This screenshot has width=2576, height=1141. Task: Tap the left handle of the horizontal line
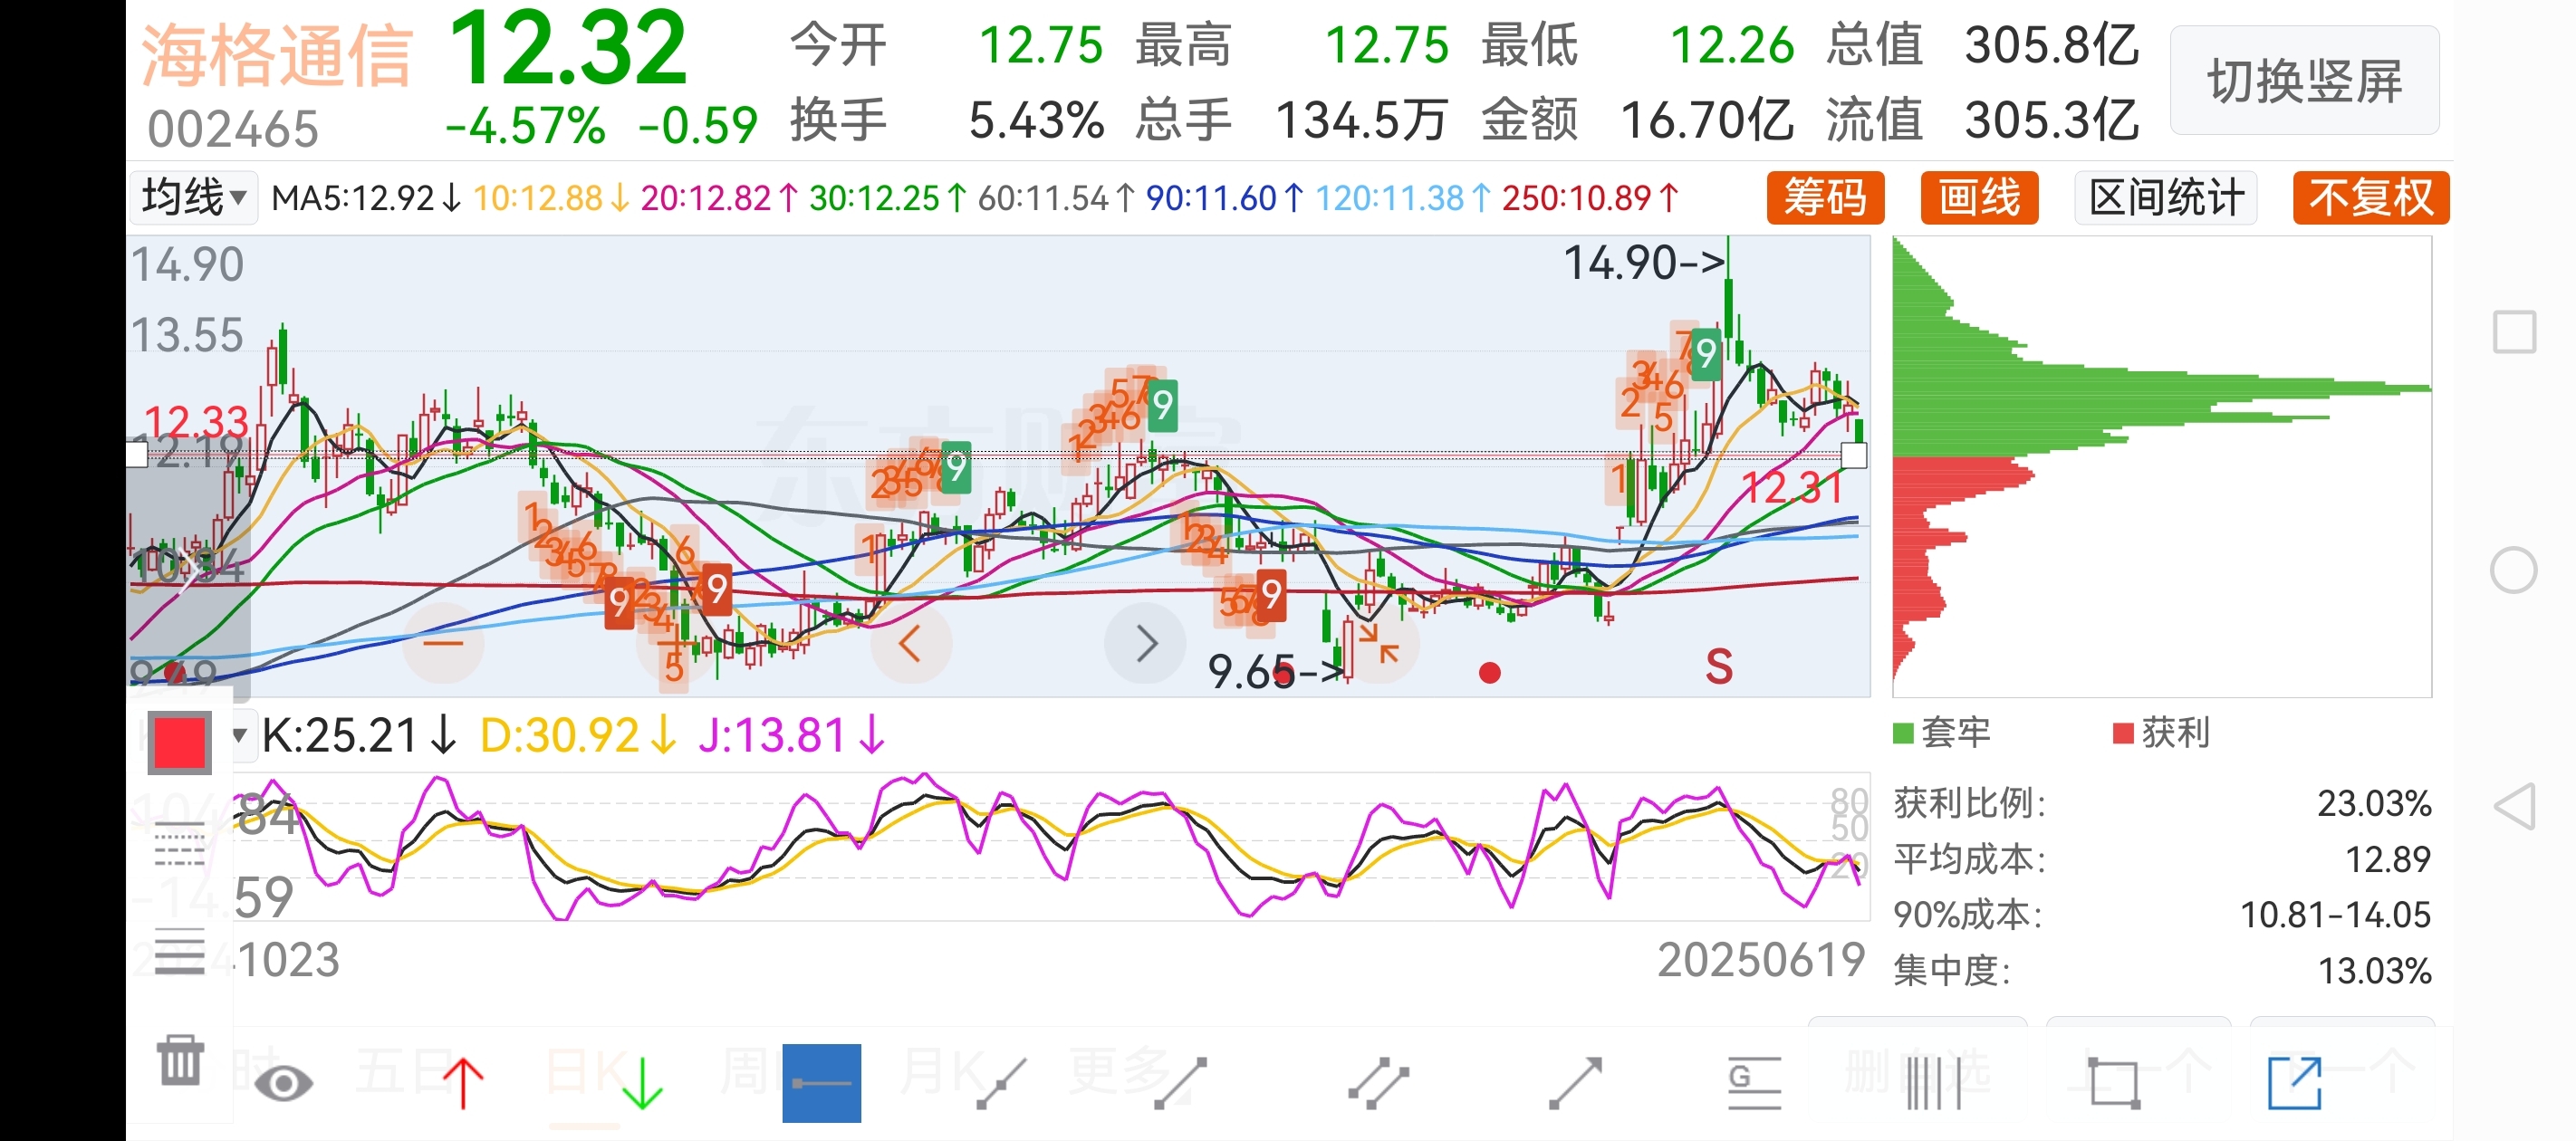pos(136,455)
